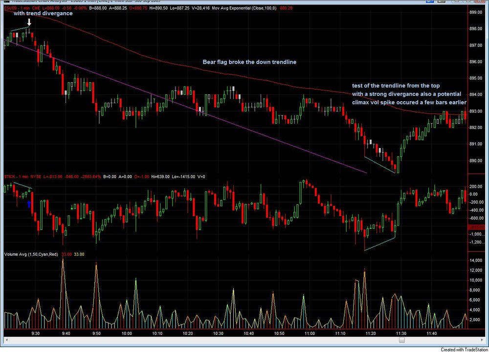Select the blue up arrow in the TICK panel
Image resolution: width=489 pixels, height=352 pixels.
(x=29, y=204)
